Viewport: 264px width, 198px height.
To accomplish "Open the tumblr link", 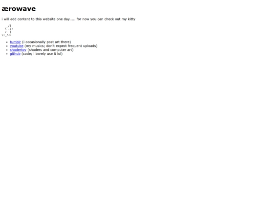I will click(x=15, y=42).
